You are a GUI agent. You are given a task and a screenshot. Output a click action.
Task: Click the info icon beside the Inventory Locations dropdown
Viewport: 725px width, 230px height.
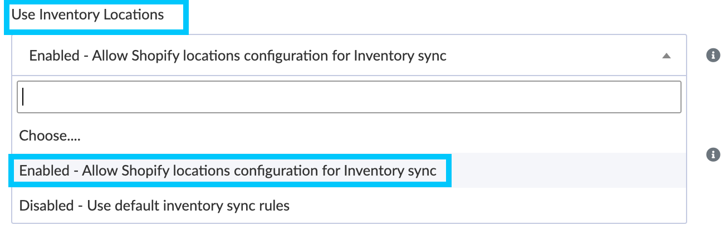[713, 56]
